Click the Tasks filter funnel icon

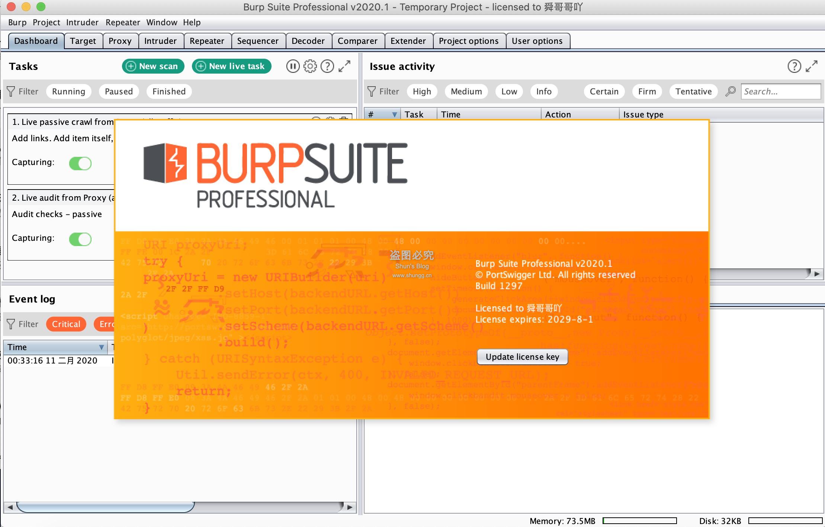[11, 91]
